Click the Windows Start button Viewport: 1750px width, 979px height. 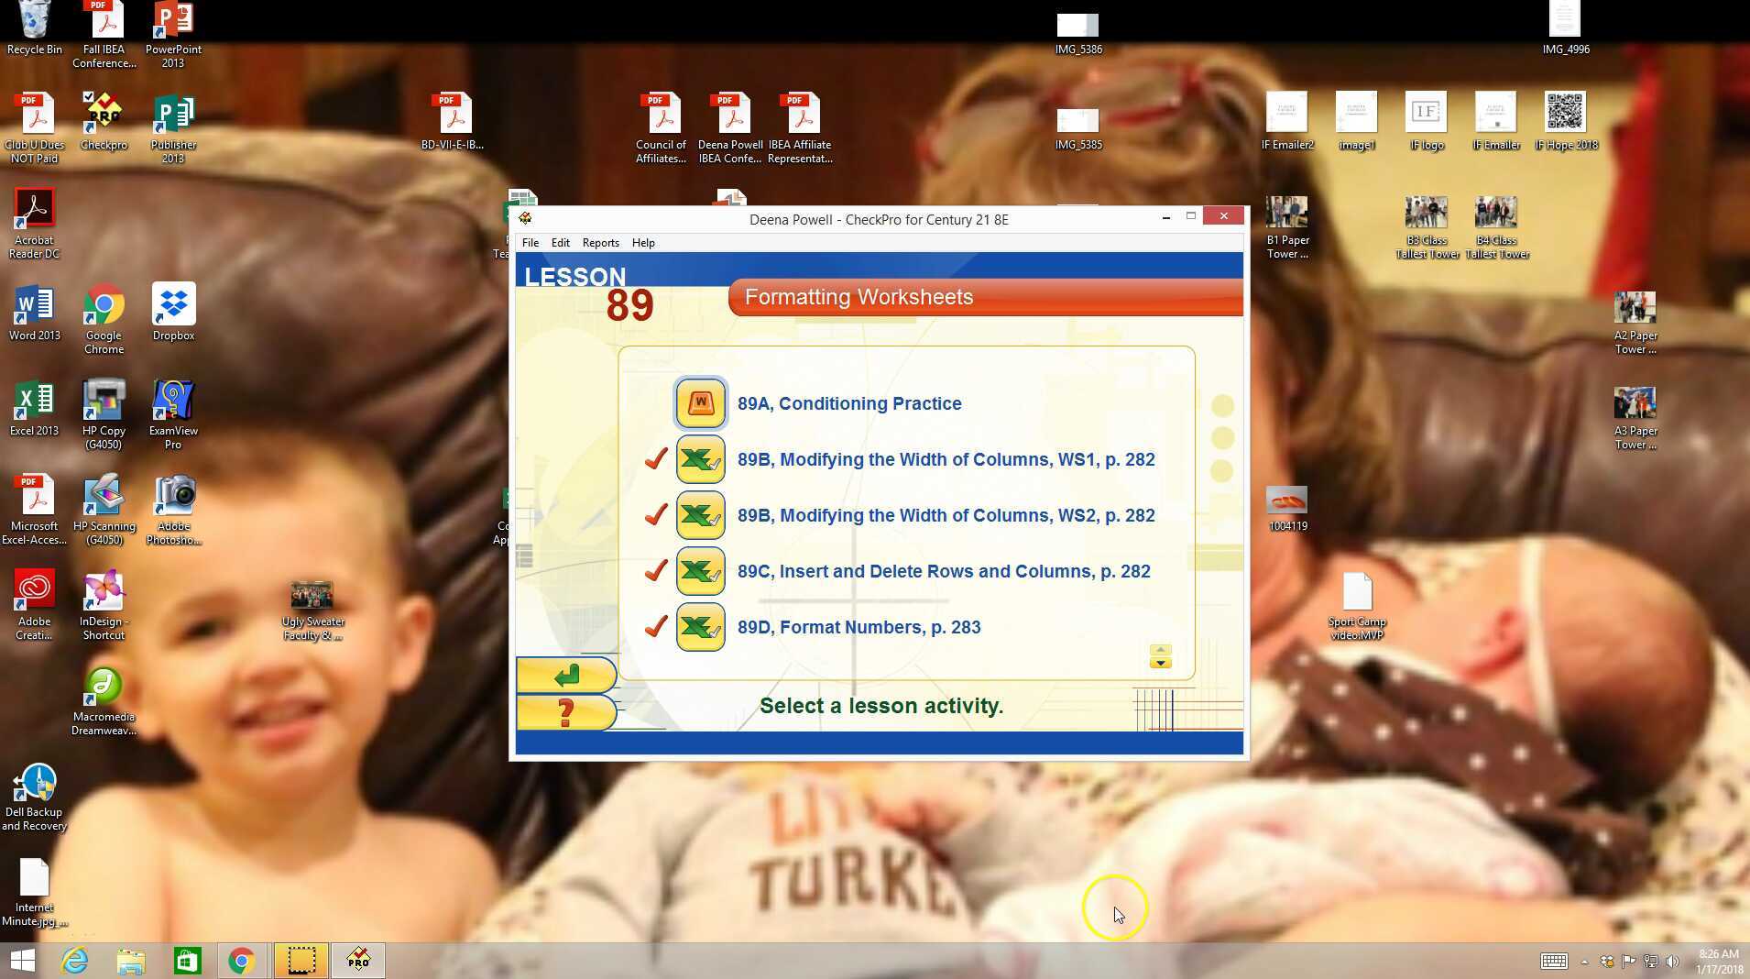(22, 960)
